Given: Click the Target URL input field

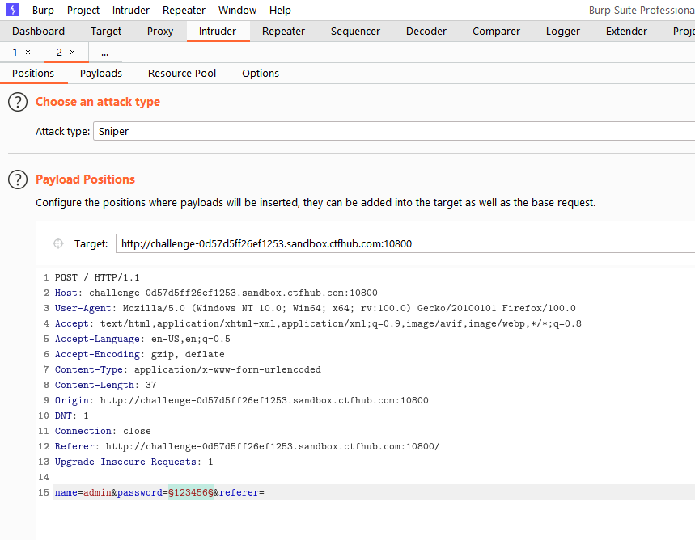Looking at the screenshot, I should tap(405, 243).
